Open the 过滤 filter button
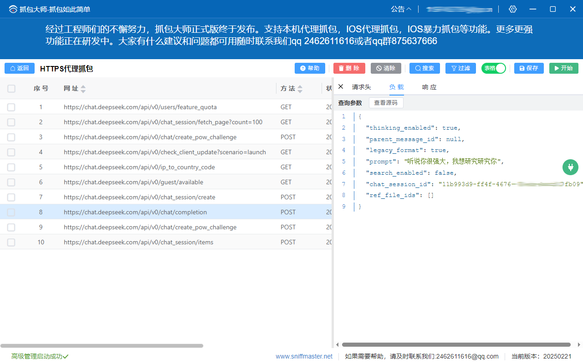Image resolution: width=583 pixels, height=364 pixels. (x=460, y=68)
